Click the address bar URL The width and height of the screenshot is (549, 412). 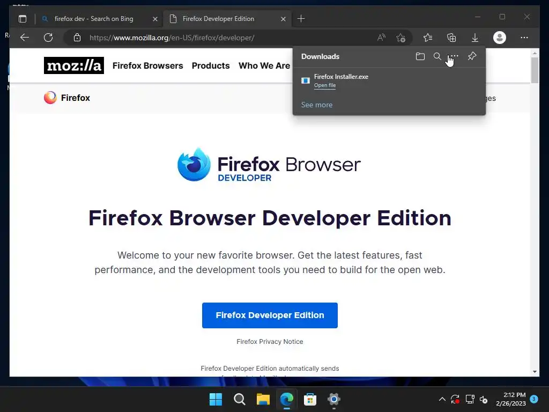pos(172,38)
